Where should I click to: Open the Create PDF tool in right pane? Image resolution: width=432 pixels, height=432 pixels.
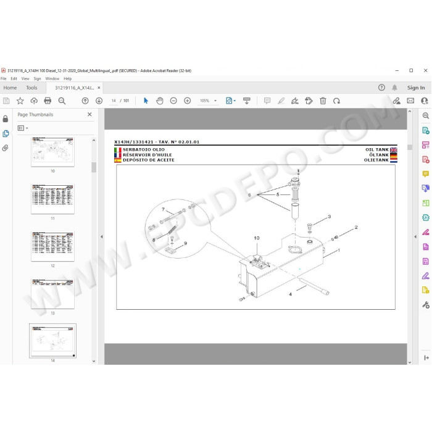tap(426, 159)
